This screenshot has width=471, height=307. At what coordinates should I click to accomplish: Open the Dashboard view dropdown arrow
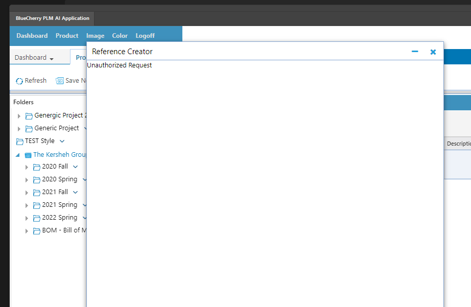53,58
